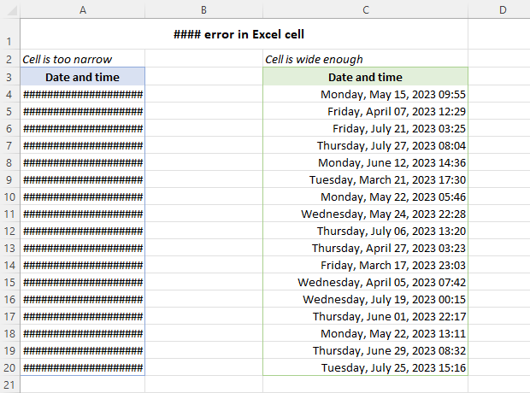Click the 'Cell is too narrow' cell
This screenshot has height=393, width=530.
[82, 58]
